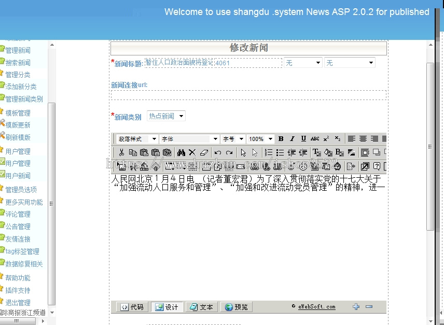Screen dimensions: 444x325
Task: Select the Find tool in the editor toolbar
Action: click(x=181, y=152)
